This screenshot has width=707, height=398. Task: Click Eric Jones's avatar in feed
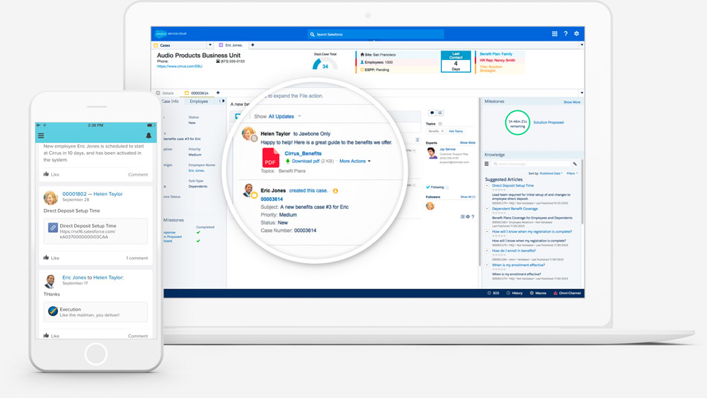click(248, 190)
